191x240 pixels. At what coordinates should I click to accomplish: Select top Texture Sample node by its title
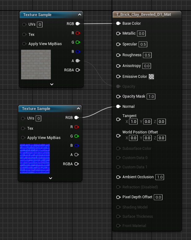pyautogui.click(x=37, y=15)
